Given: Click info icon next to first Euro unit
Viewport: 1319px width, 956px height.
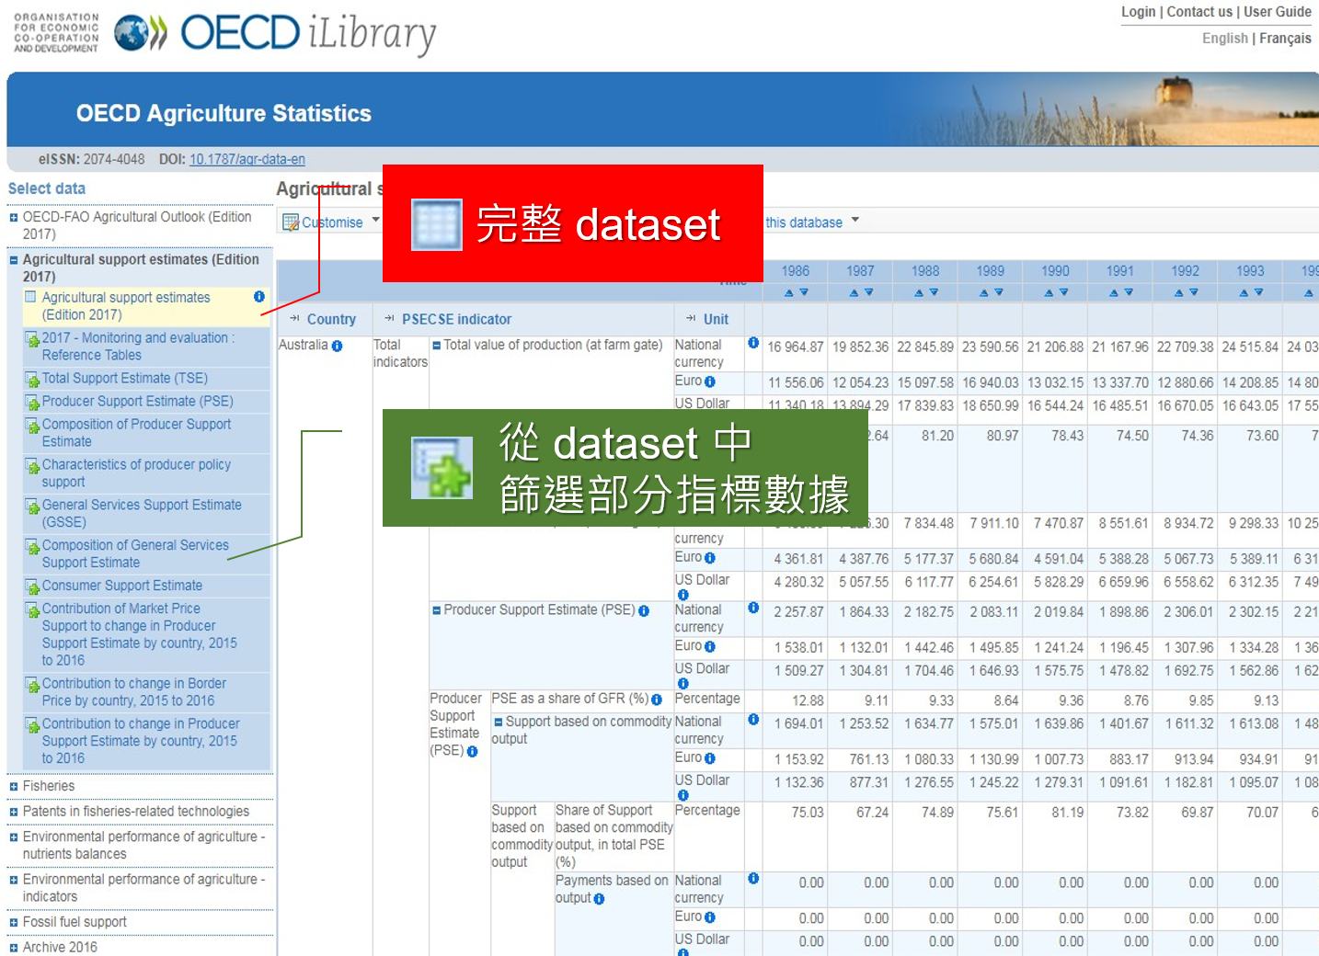Looking at the screenshot, I should (710, 381).
